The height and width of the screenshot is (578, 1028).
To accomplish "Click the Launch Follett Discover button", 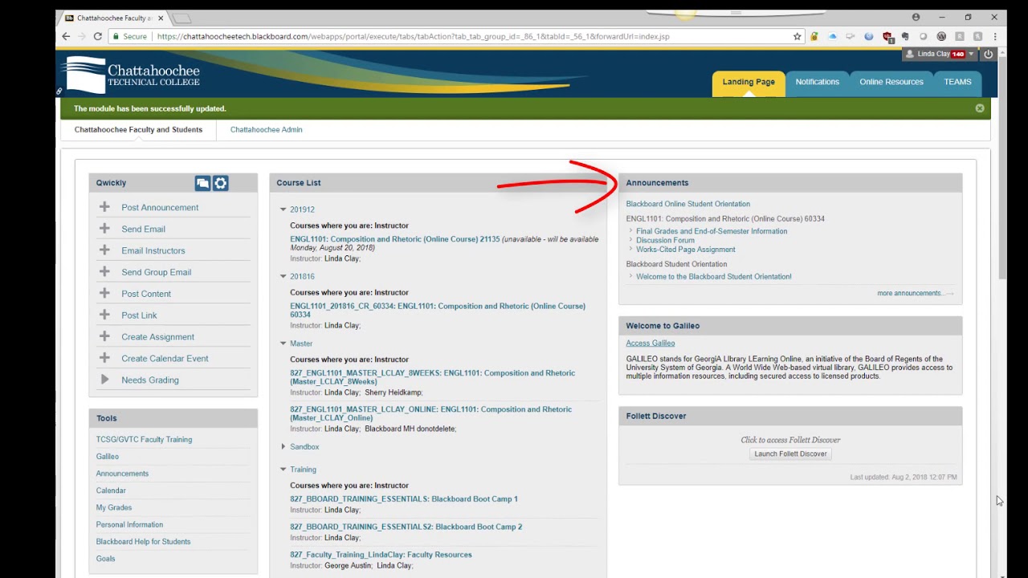I will tap(790, 454).
